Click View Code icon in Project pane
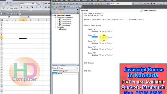Viewport: 167px width, 94px height. pyautogui.click(x=53, y=12)
